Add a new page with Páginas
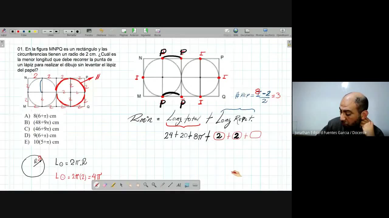 click(x=124, y=32)
